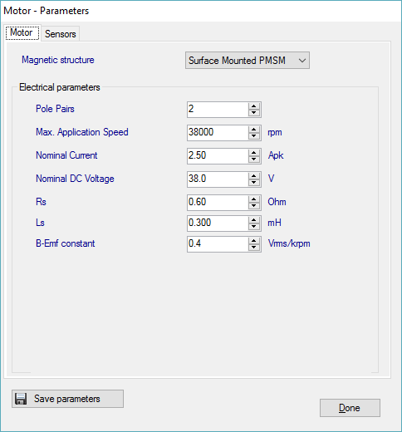Image resolution: width=402 pixels, height=432 pixels.
Task: Decrement Max. Application Speed spinner
Action: point(254,136)
